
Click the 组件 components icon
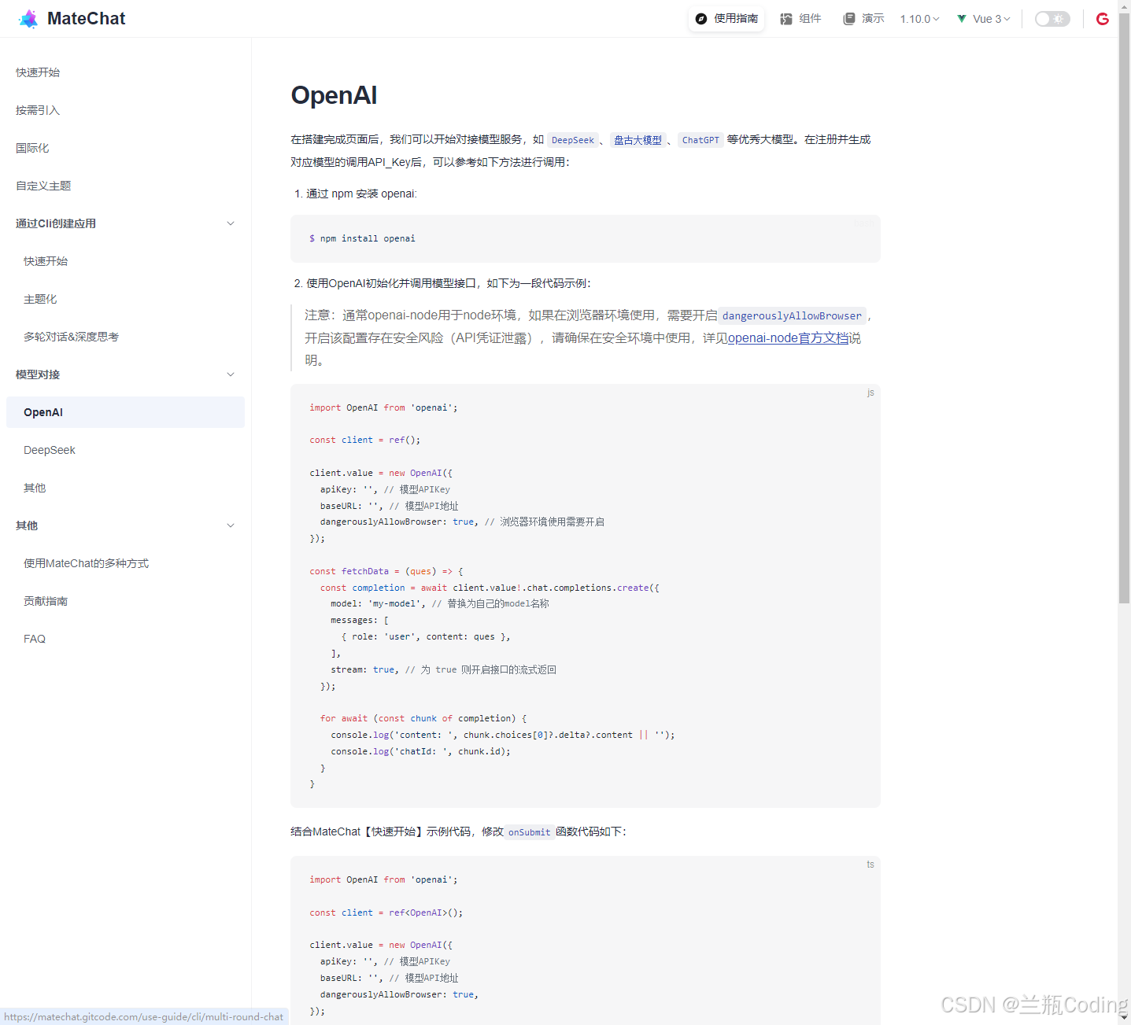[786, 19]
